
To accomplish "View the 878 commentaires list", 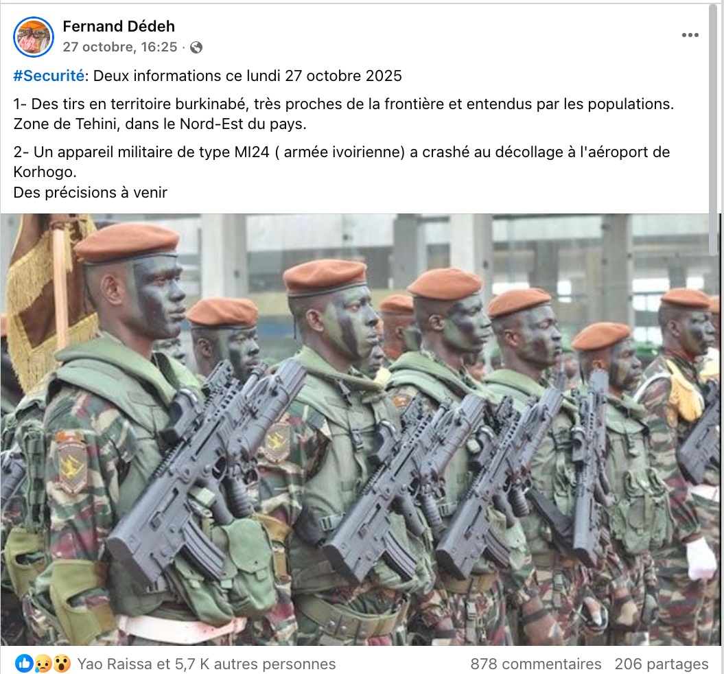I will [x=535, y=664].
